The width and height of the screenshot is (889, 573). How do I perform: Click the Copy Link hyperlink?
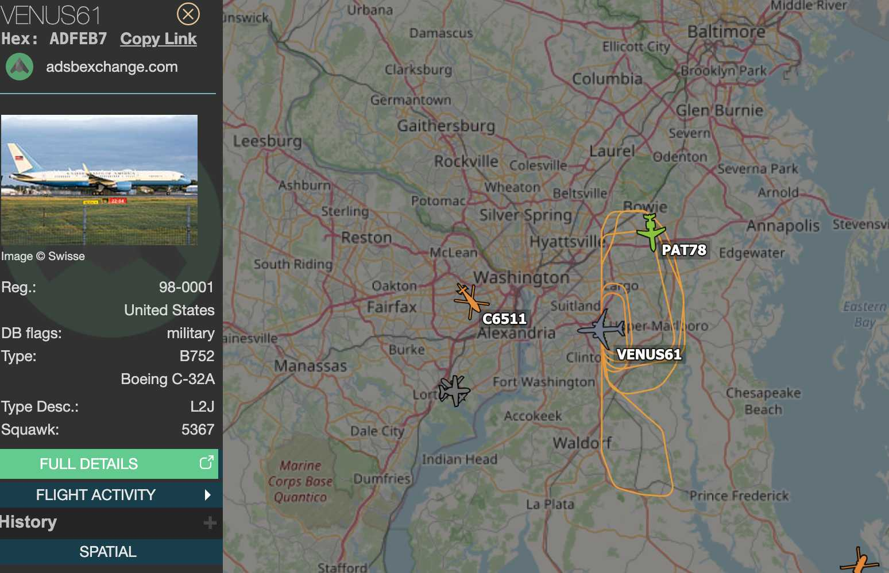159,39
